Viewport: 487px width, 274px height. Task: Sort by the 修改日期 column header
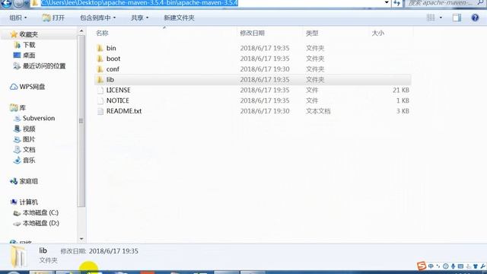pos(252,33)
